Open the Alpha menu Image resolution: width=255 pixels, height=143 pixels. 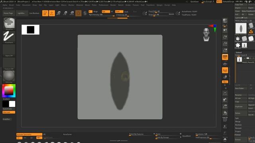point(5,5)
